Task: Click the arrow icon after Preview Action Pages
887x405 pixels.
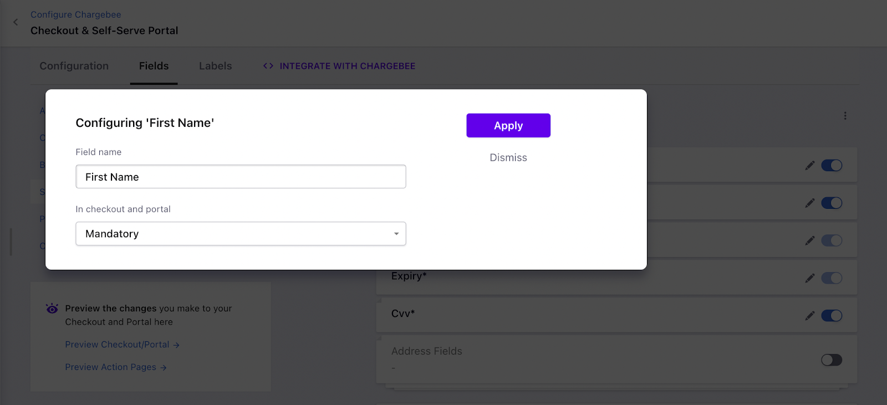Action: (x=164, y=367)
